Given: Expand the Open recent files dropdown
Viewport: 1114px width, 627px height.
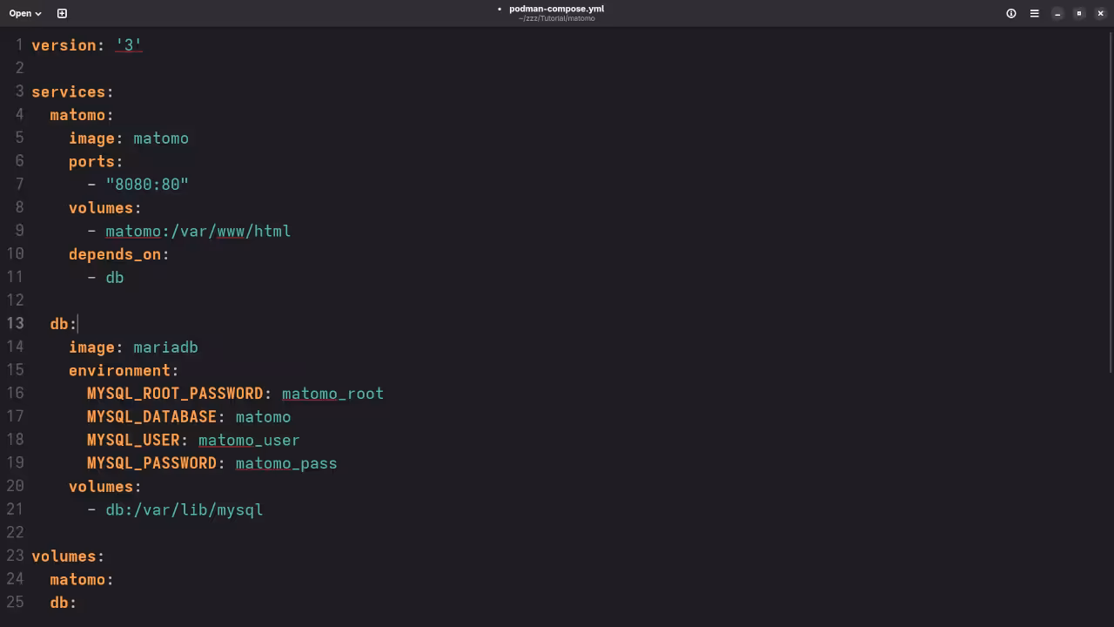Looking at the screenshot, I should [x=25, y=13].
